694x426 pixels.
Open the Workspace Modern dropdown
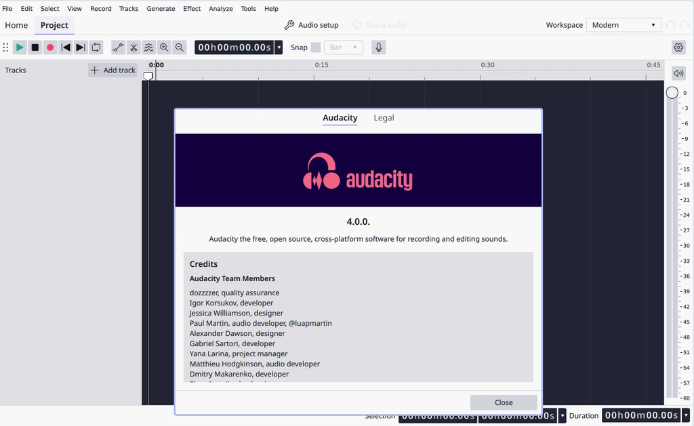click(x=624, y=25)
